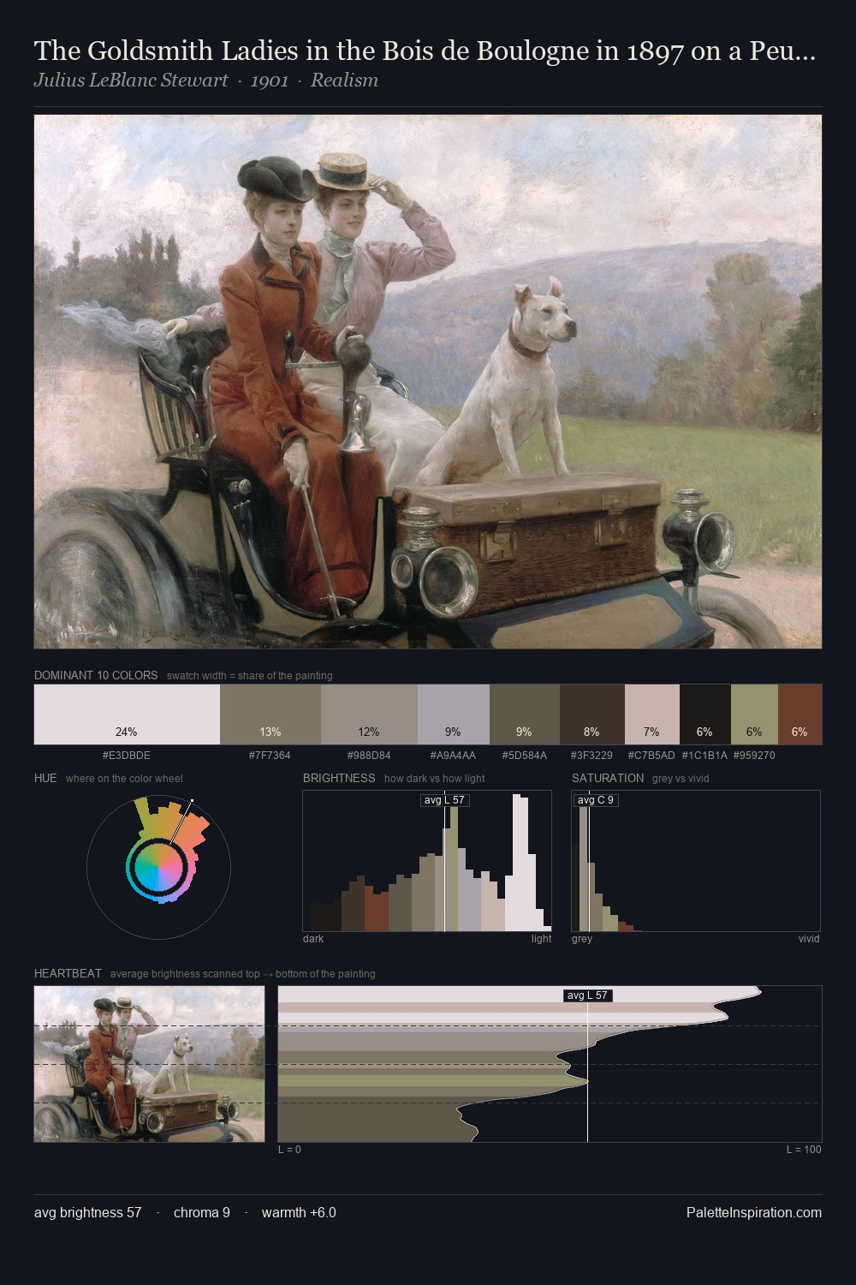856x1285 pixels.
Task: Select hex code #3F3229
Action: [592, 756]
